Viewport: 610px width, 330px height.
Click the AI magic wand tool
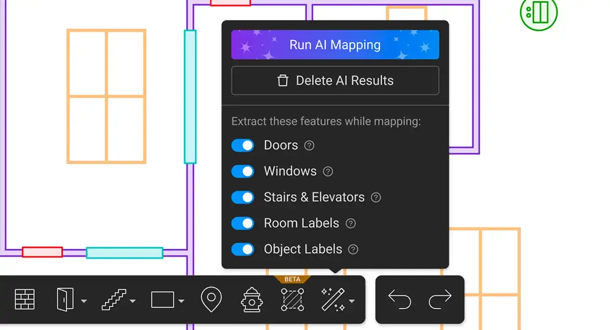(x=333, y=299)
